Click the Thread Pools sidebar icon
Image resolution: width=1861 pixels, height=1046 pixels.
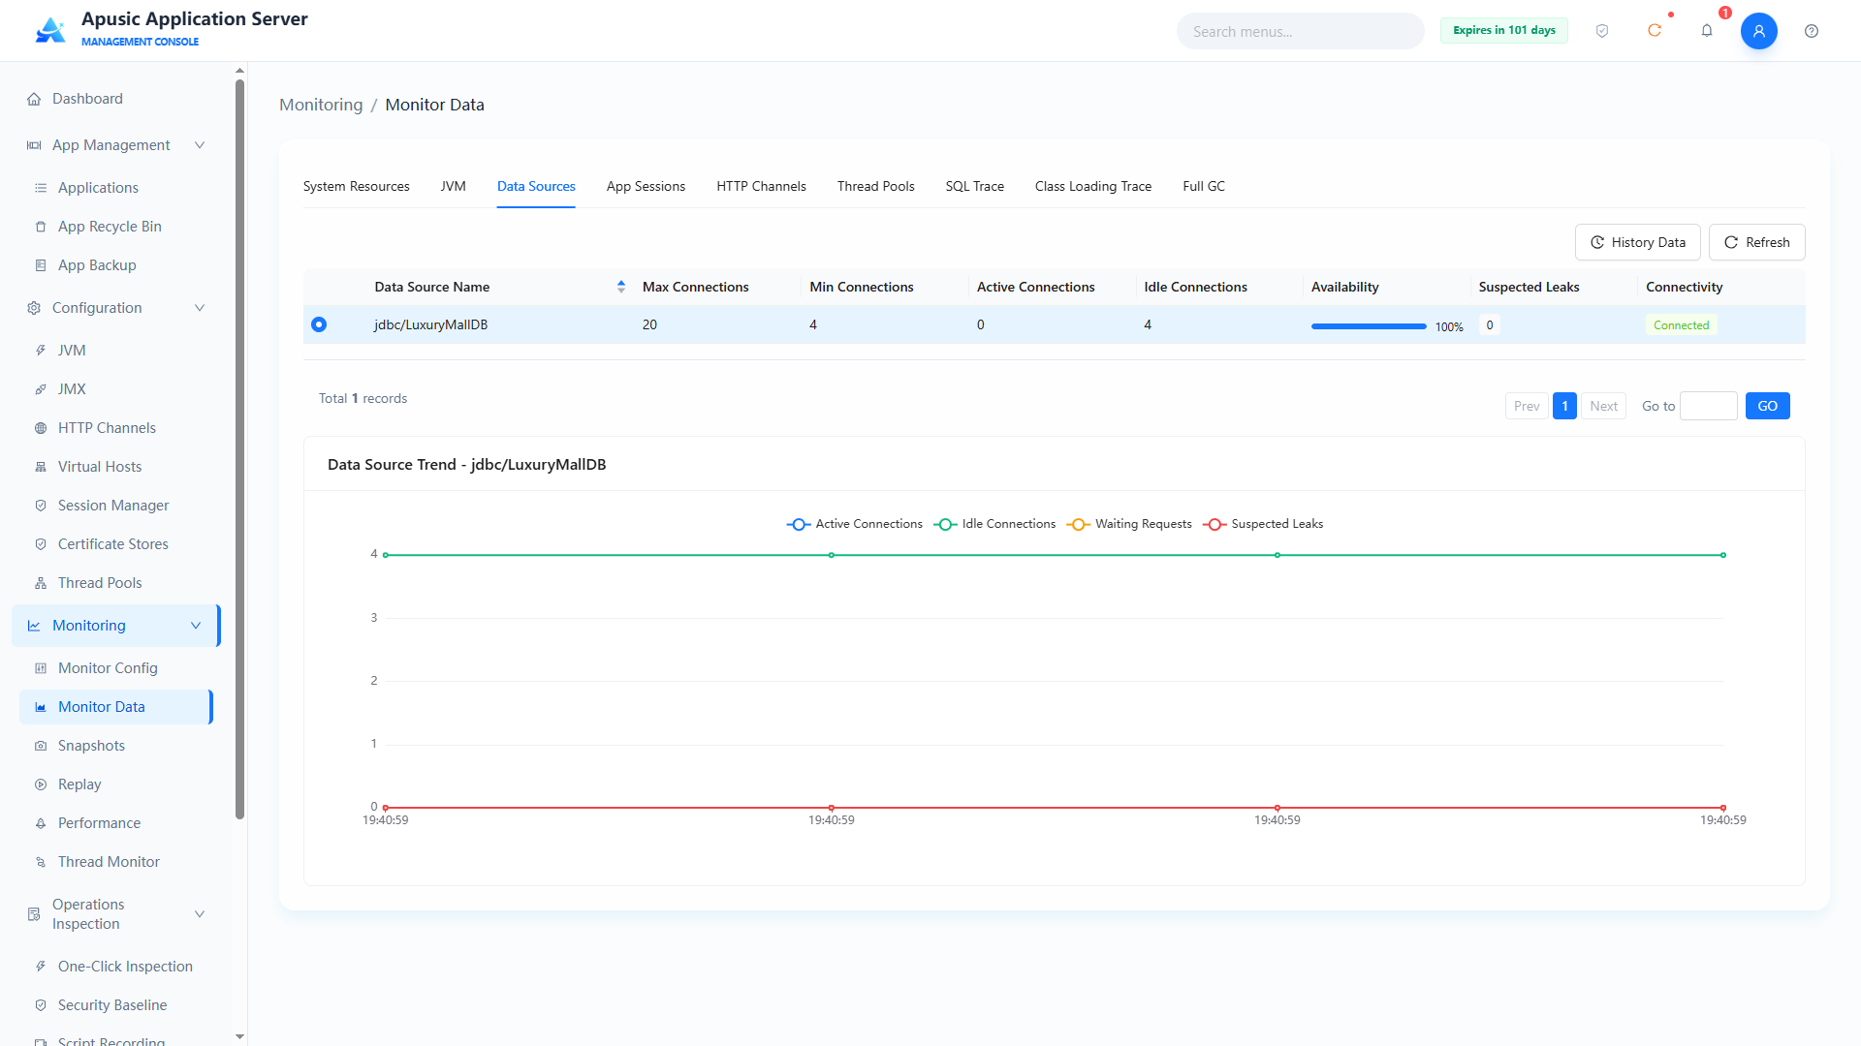click(x=41, y=583)
